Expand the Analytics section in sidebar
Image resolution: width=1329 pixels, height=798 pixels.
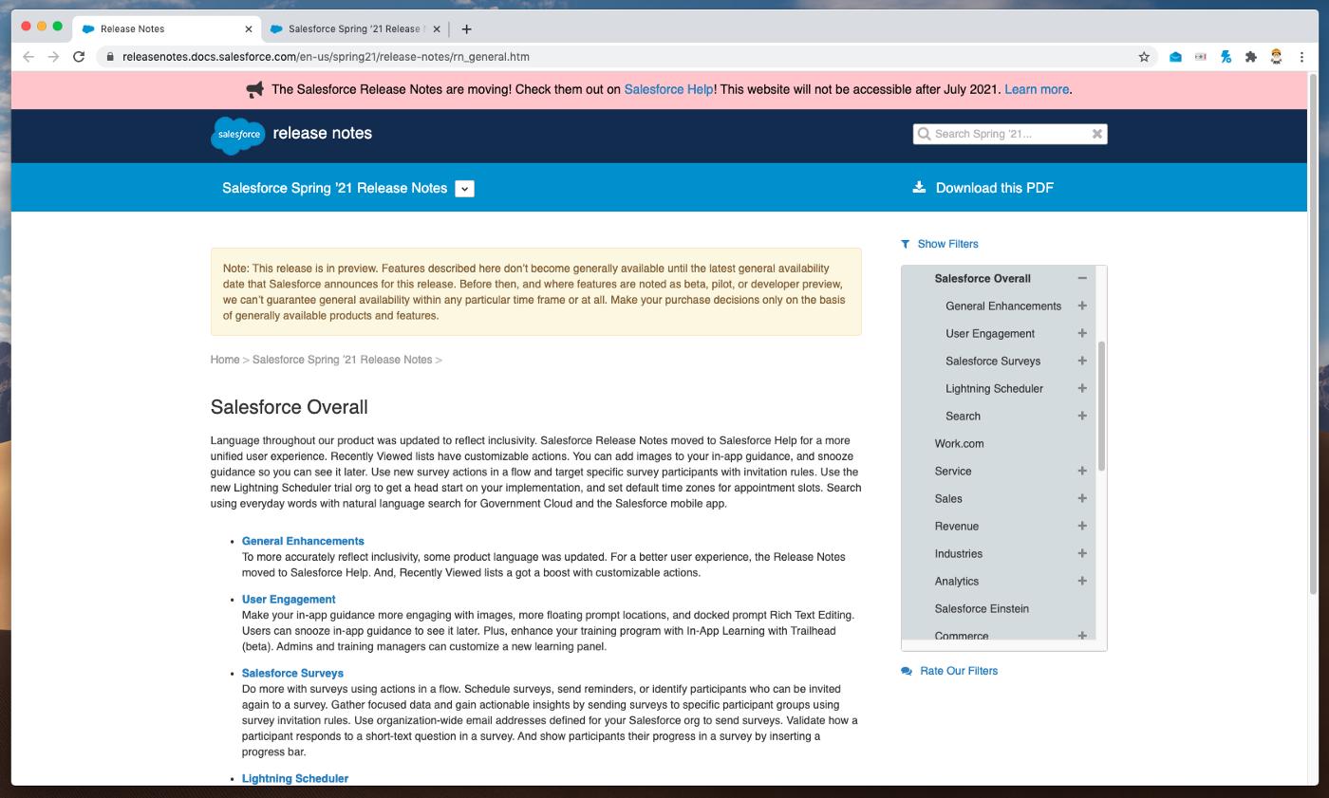point(1081,581)
